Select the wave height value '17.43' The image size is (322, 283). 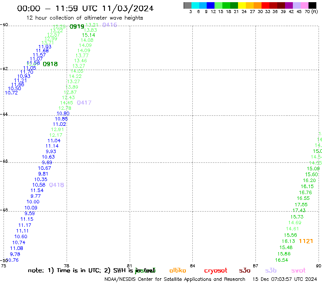pos(299,210)
